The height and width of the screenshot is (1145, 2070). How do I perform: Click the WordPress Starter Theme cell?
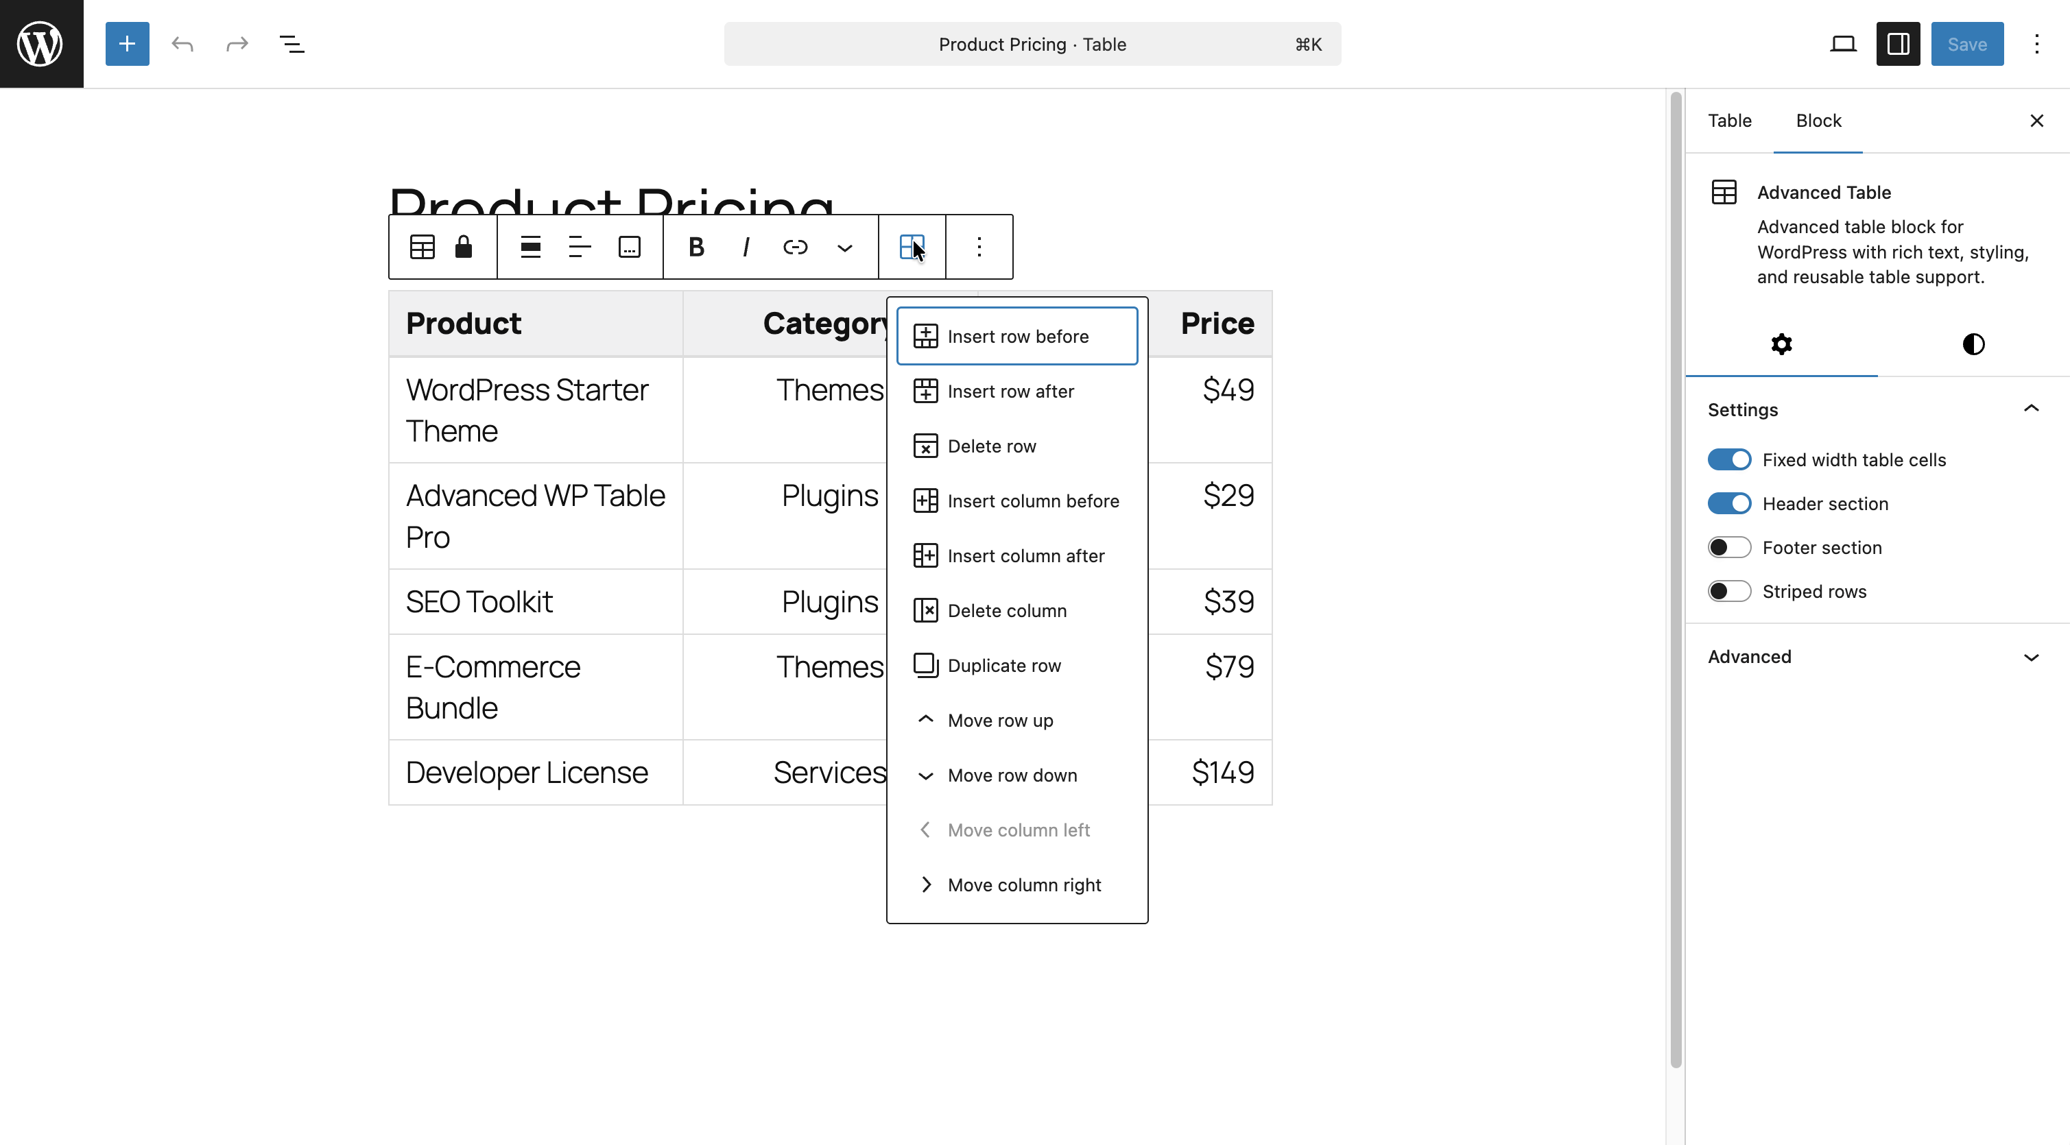tap(536, 410)
